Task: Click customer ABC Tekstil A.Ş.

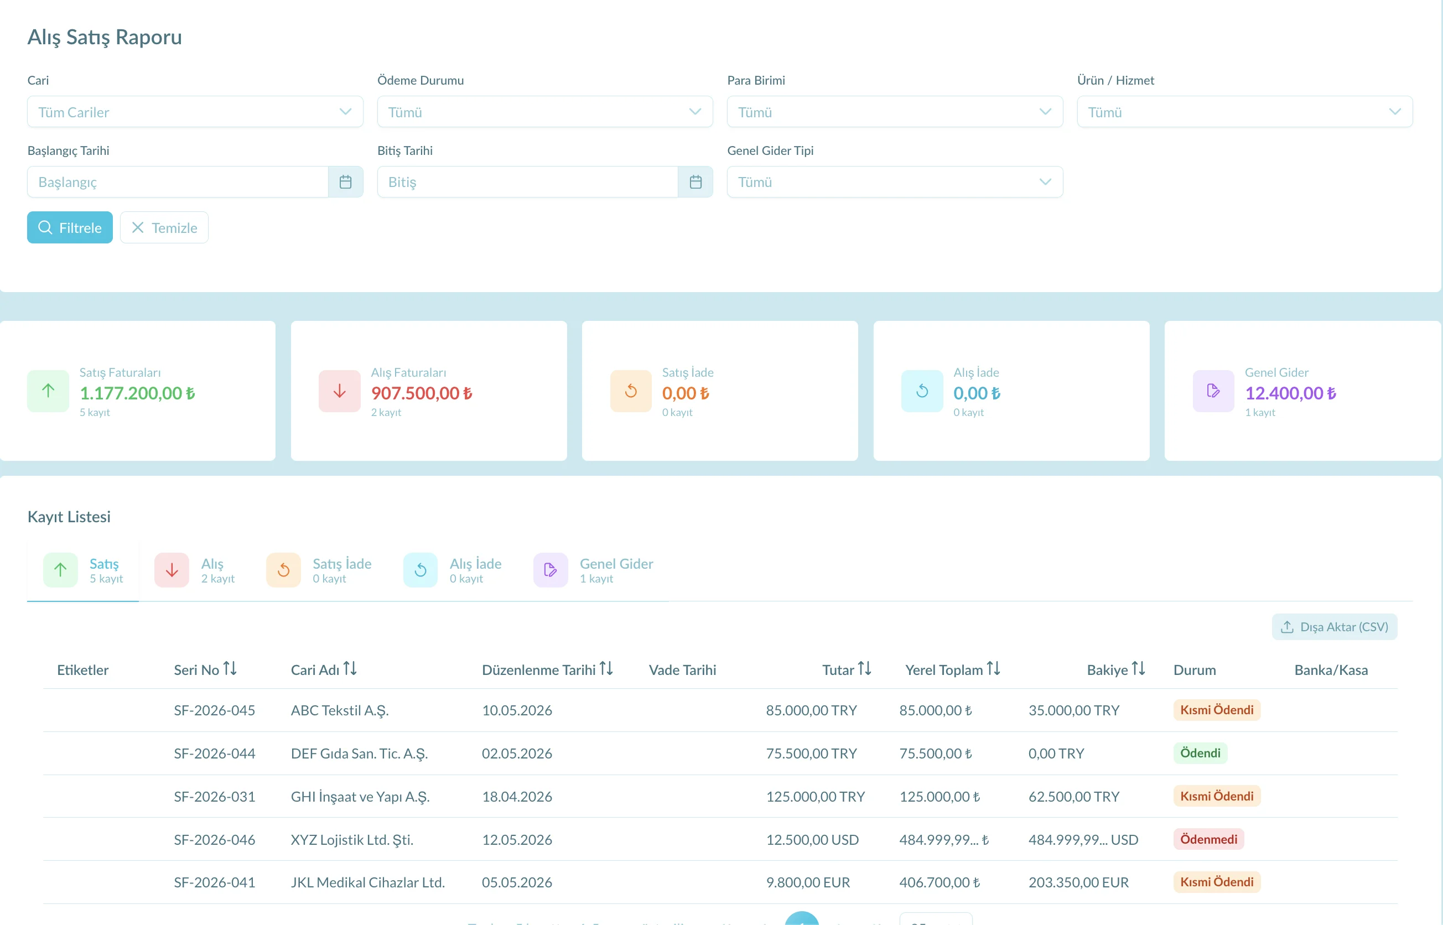Action: (340, 710)
